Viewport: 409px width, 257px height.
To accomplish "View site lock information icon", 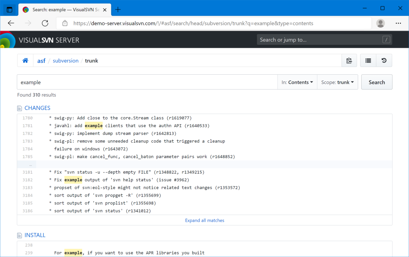I will [x=65, y=23].
